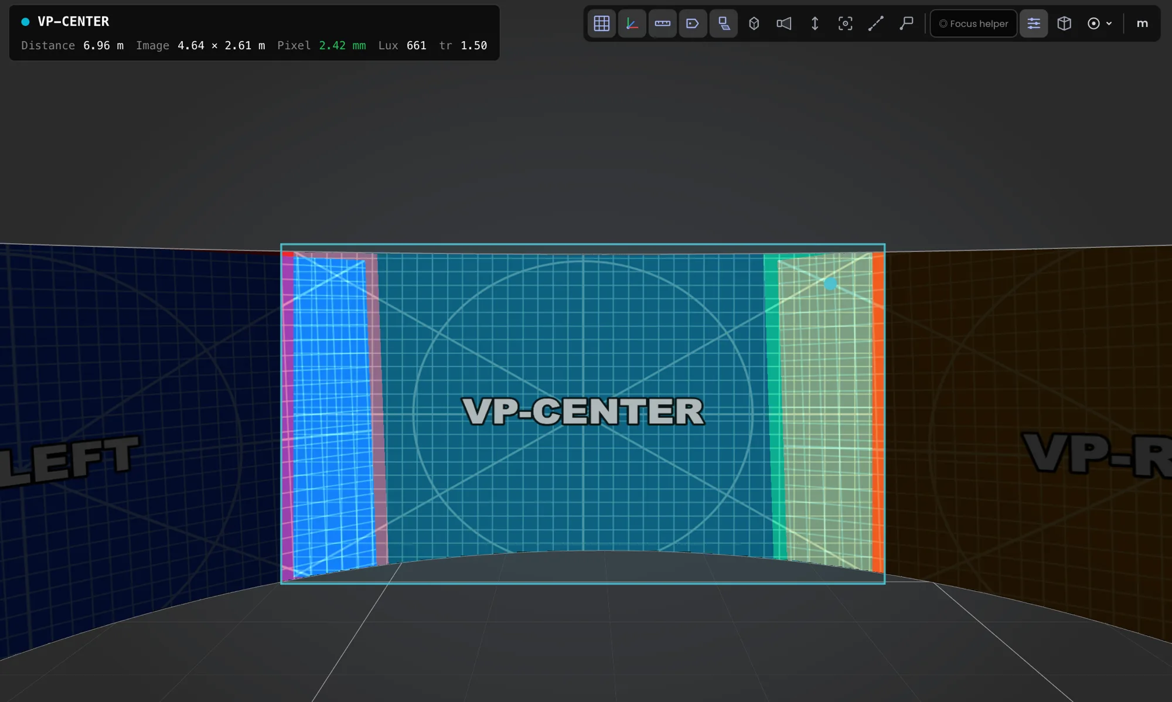Viewport: 1172px width, 702px height.
Task: Click the Distance value 6.96 m
Action: [x=103, y=45]
